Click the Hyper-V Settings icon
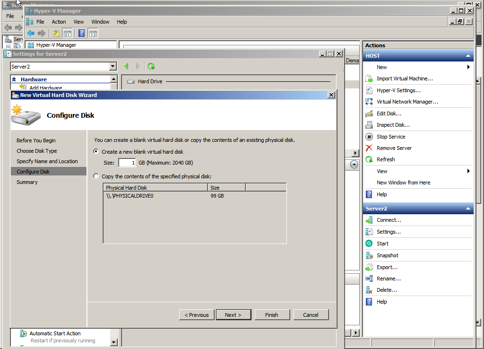This screenshot has width=484, height=349. (x=369, y=90)
